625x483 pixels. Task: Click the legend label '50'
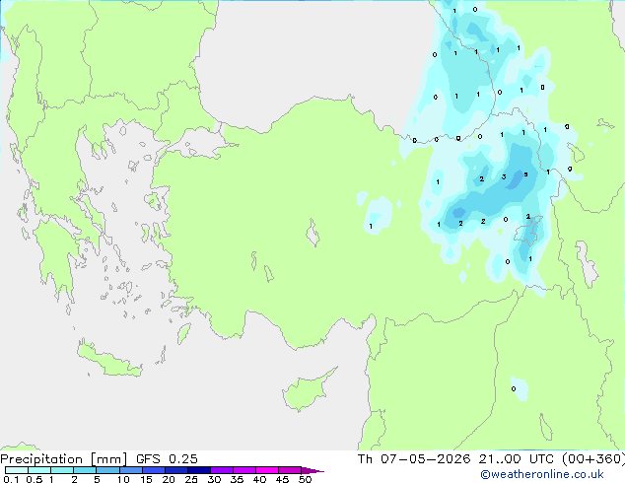[x=305, y=479]
